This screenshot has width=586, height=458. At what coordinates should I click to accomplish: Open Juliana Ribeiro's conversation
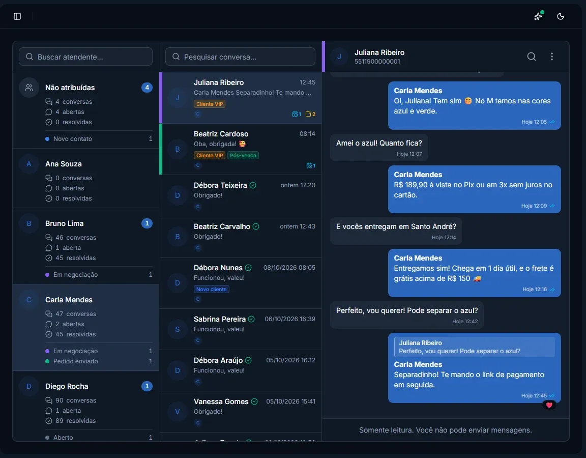tap(241, 98)
